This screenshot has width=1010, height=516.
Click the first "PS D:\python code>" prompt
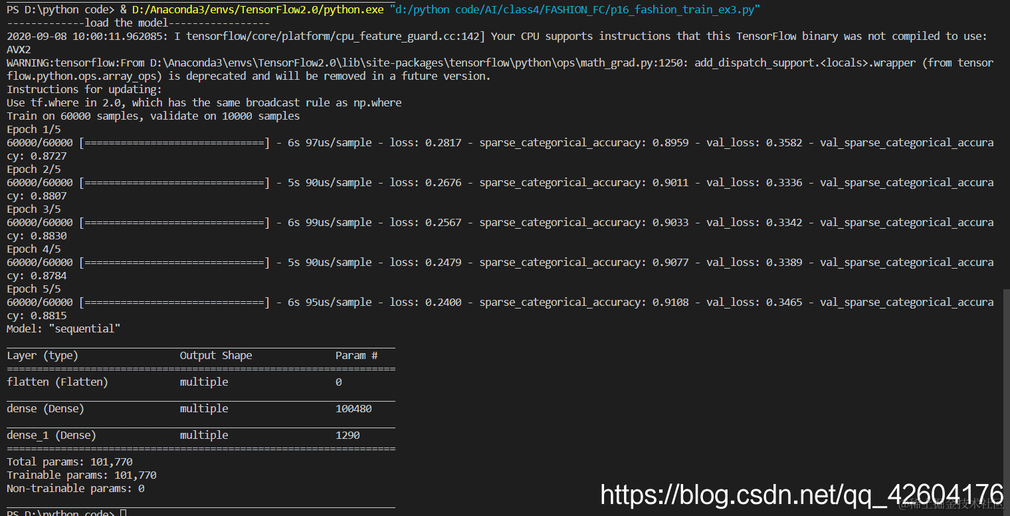tap(60, 9)
